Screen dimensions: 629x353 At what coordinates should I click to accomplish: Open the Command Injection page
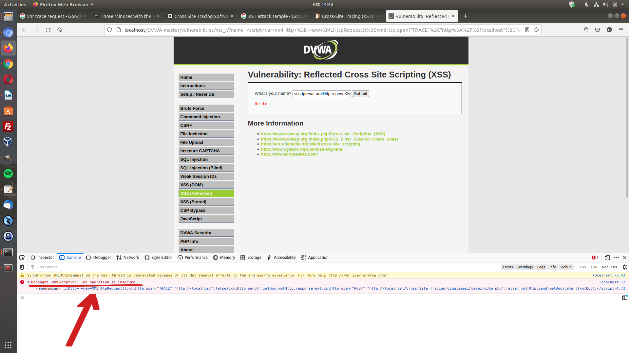[x=206, y=117]
